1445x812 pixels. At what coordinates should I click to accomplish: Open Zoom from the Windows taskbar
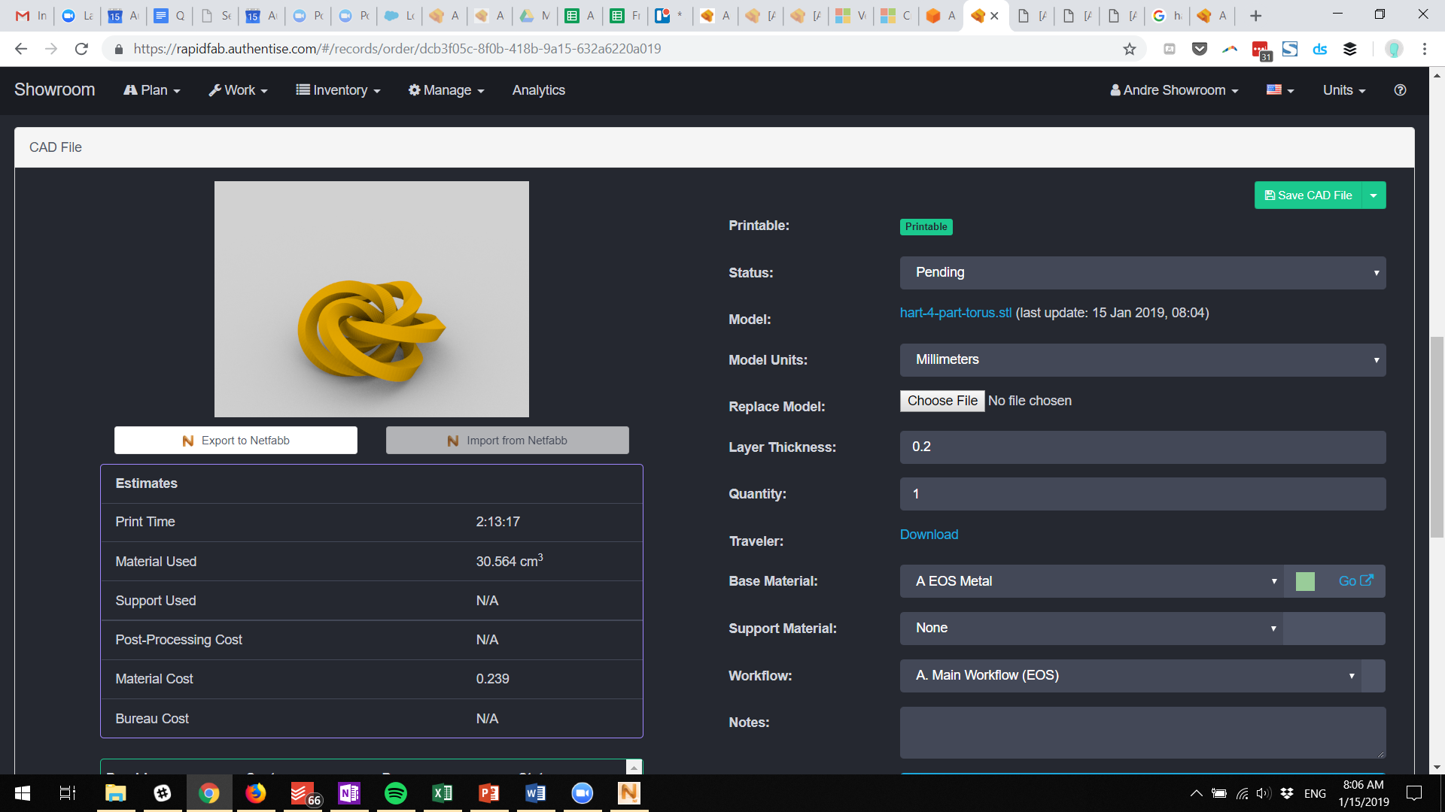point(582,793)
